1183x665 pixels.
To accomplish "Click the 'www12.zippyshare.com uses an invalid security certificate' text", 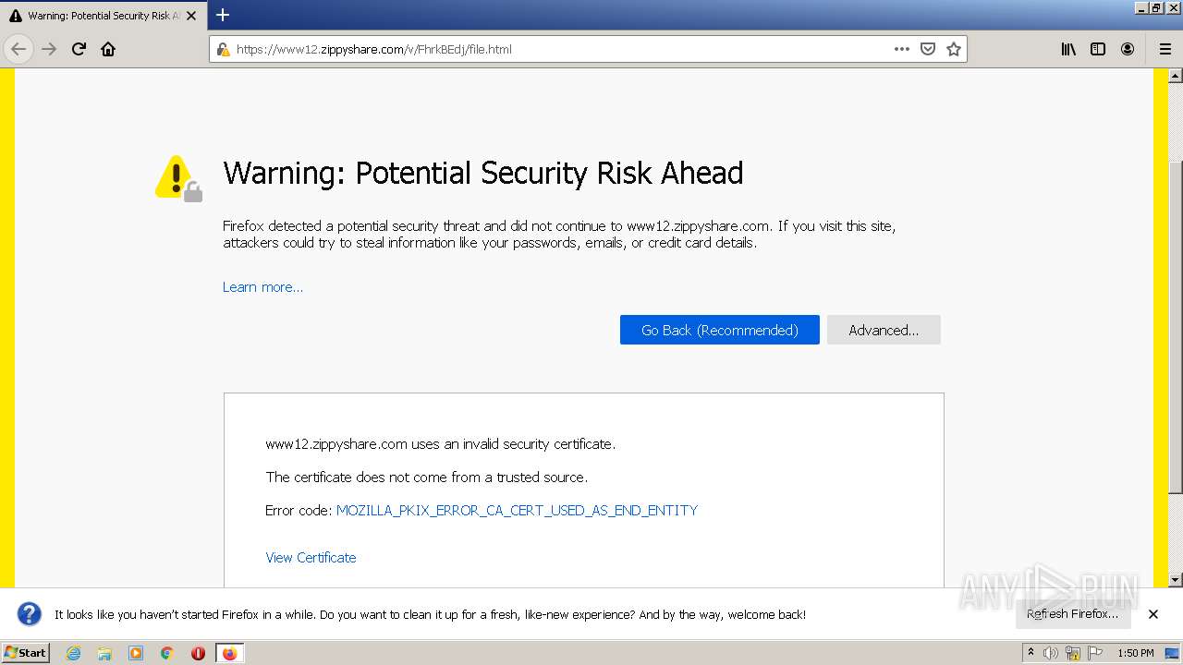I will tap(441, 444).
